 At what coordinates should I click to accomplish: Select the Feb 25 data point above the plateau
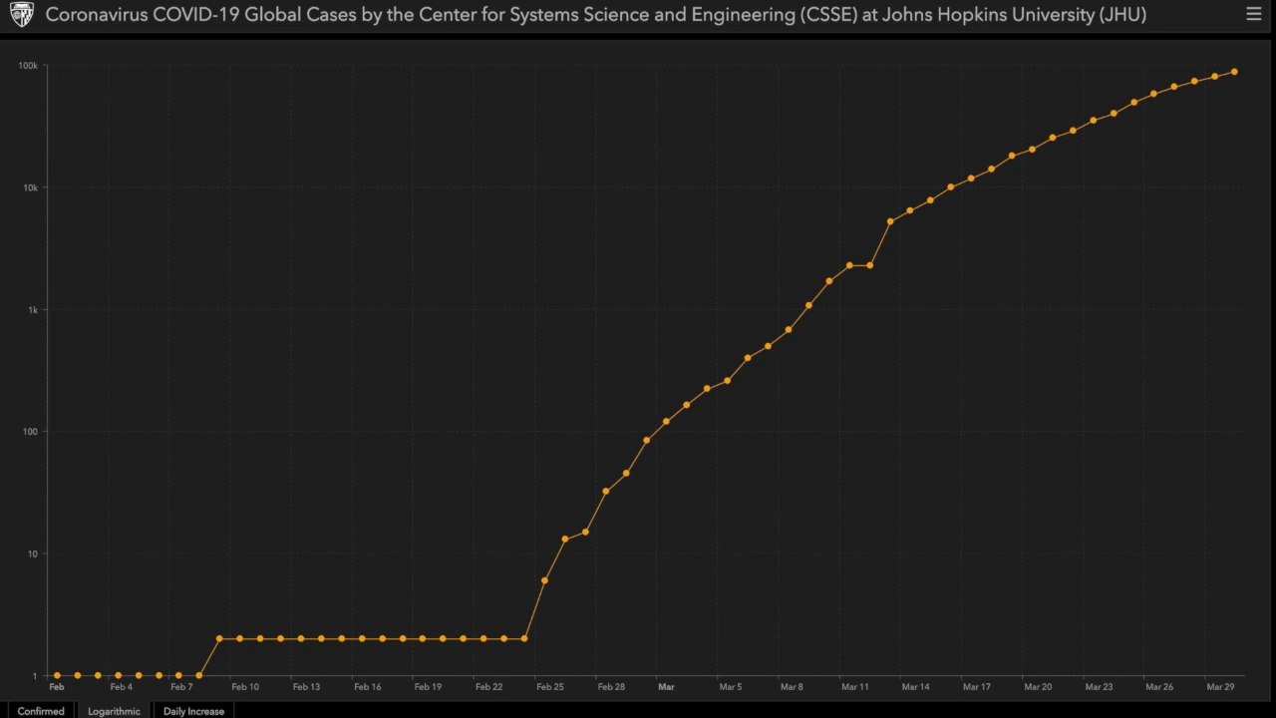[x=544, y=580]
